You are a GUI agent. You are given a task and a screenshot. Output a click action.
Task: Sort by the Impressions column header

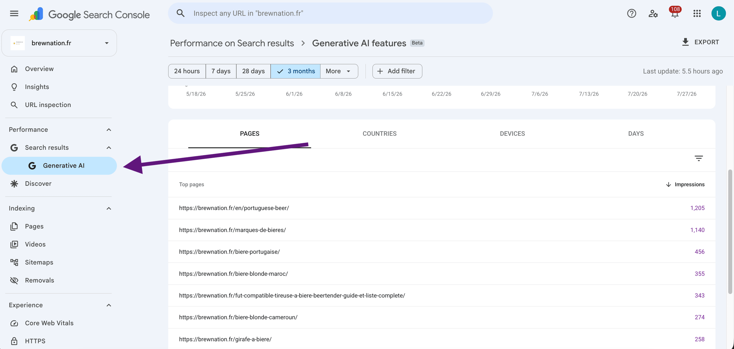(685, 185)
